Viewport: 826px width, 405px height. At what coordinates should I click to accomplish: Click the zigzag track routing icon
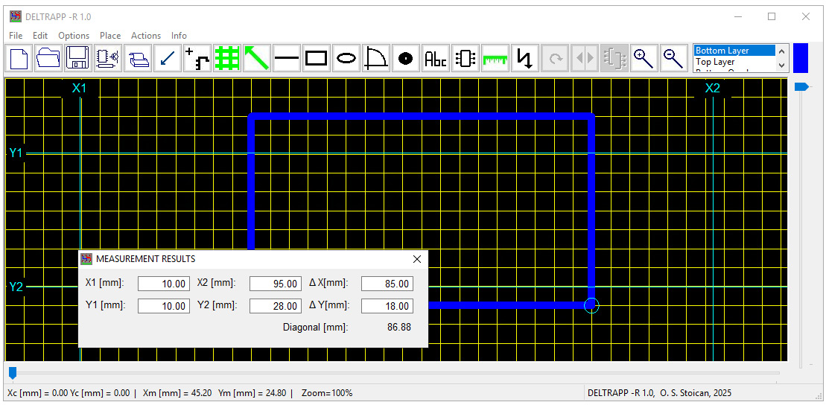(x=524, y=58)
